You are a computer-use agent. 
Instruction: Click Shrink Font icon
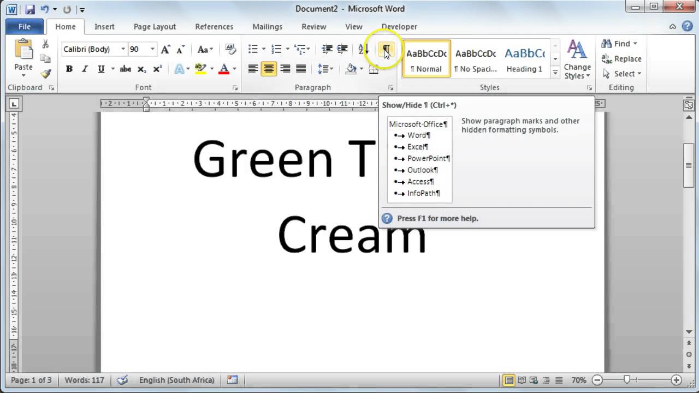[x=181, y=49]
